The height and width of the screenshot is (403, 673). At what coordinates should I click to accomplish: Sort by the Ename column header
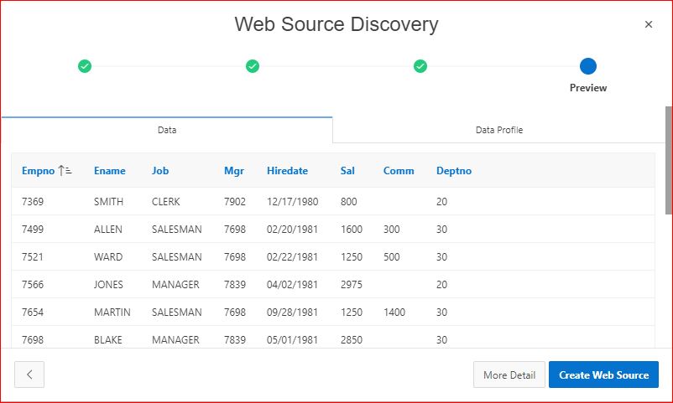pos(110,171)
